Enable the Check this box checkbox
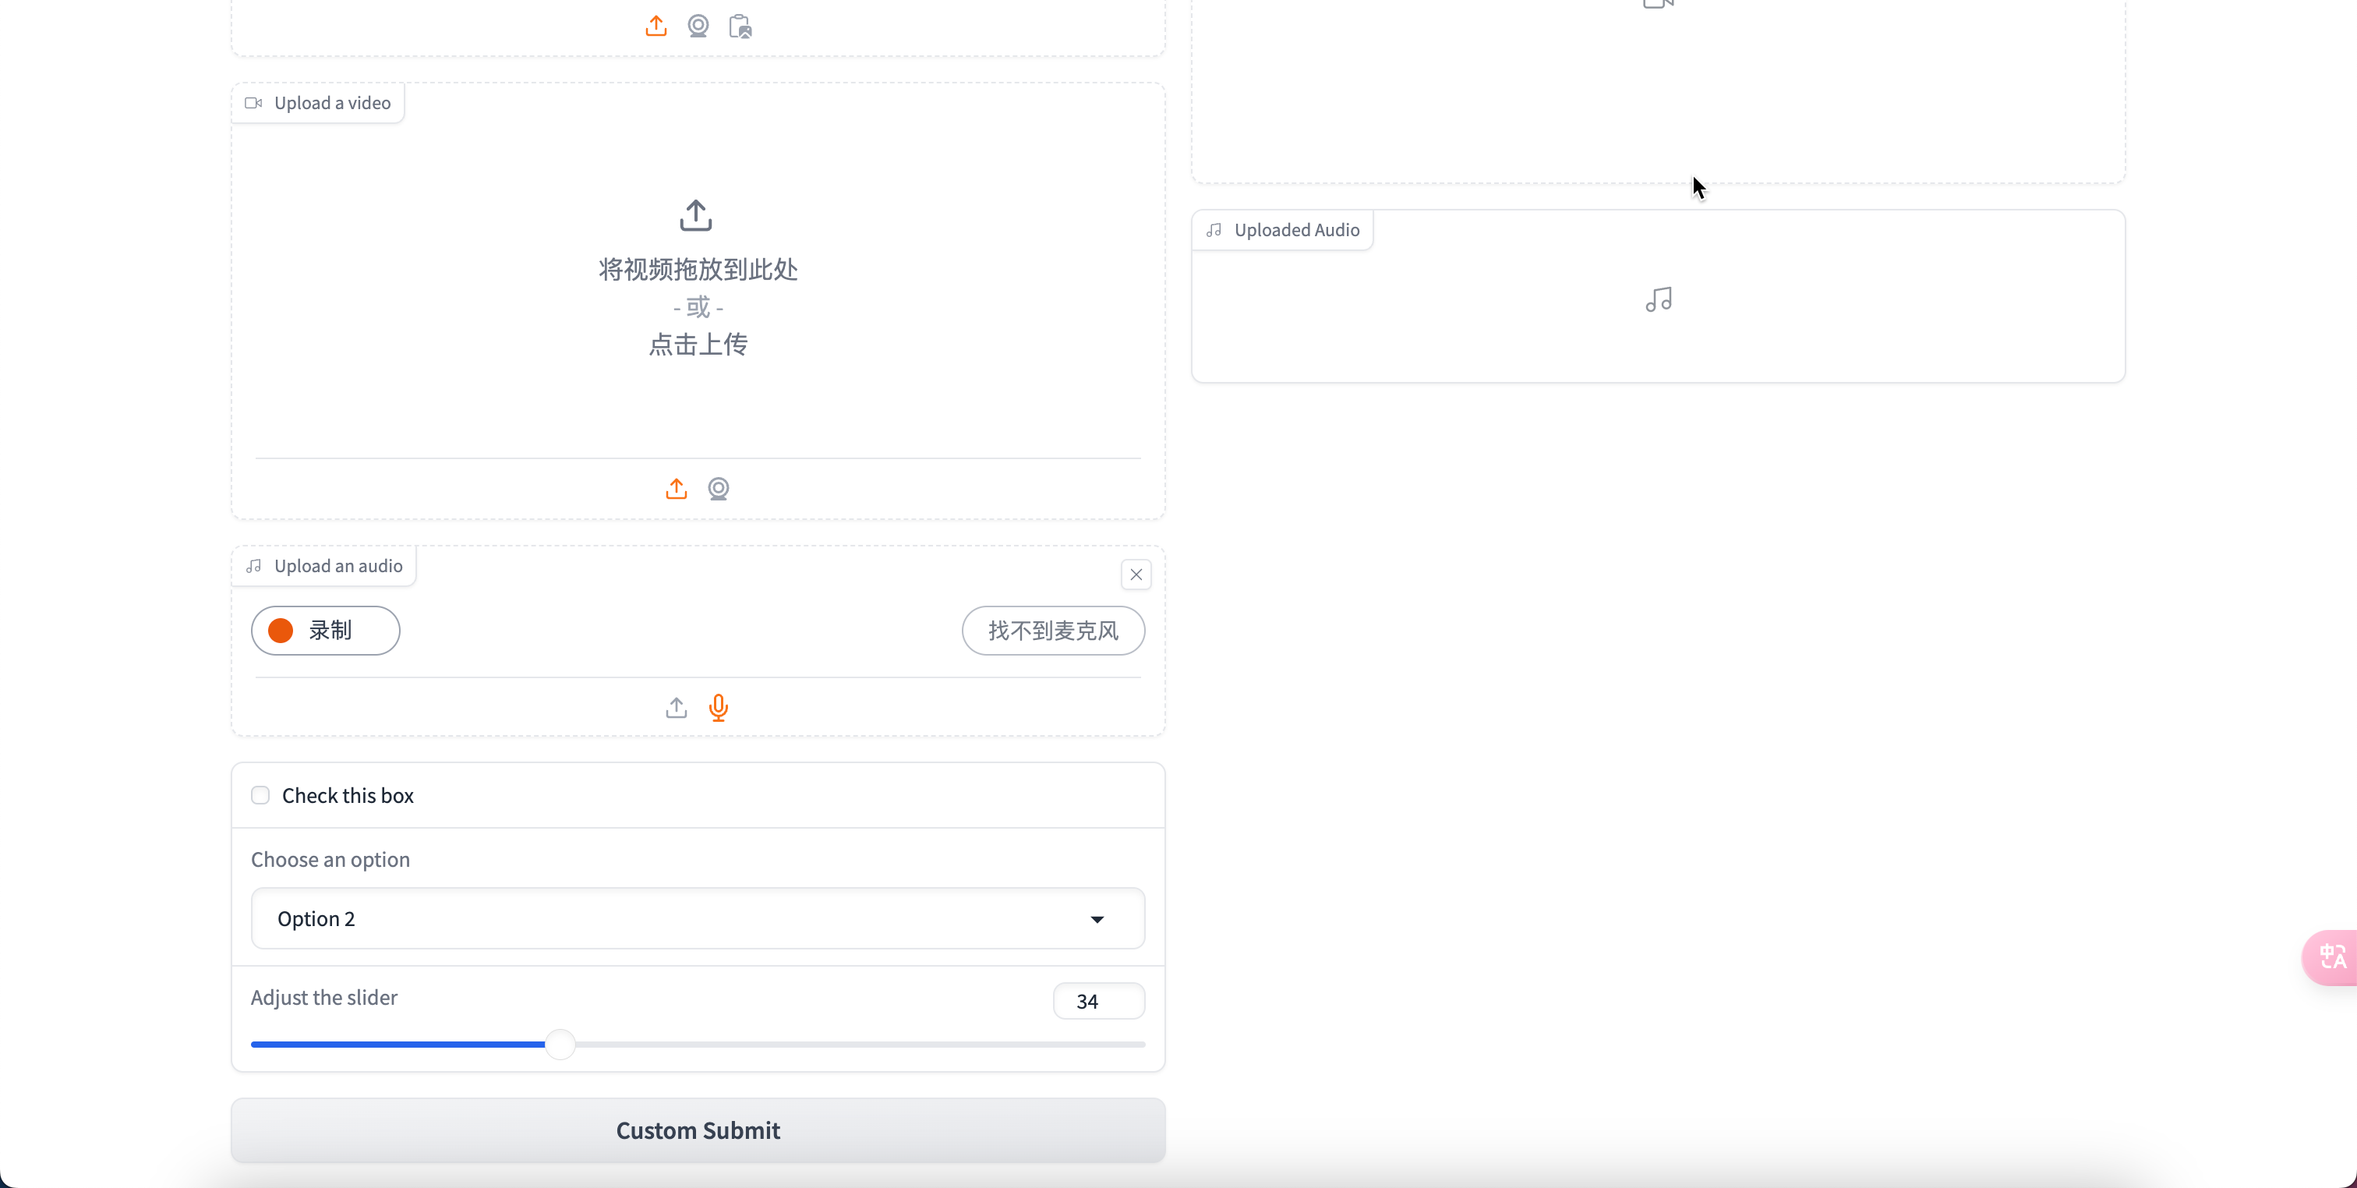The width and height of the screenshot is (2357, 1188). 260,795
